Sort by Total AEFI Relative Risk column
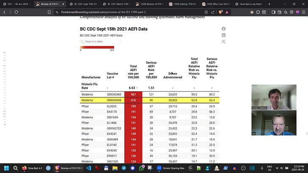 click(194, 68)
